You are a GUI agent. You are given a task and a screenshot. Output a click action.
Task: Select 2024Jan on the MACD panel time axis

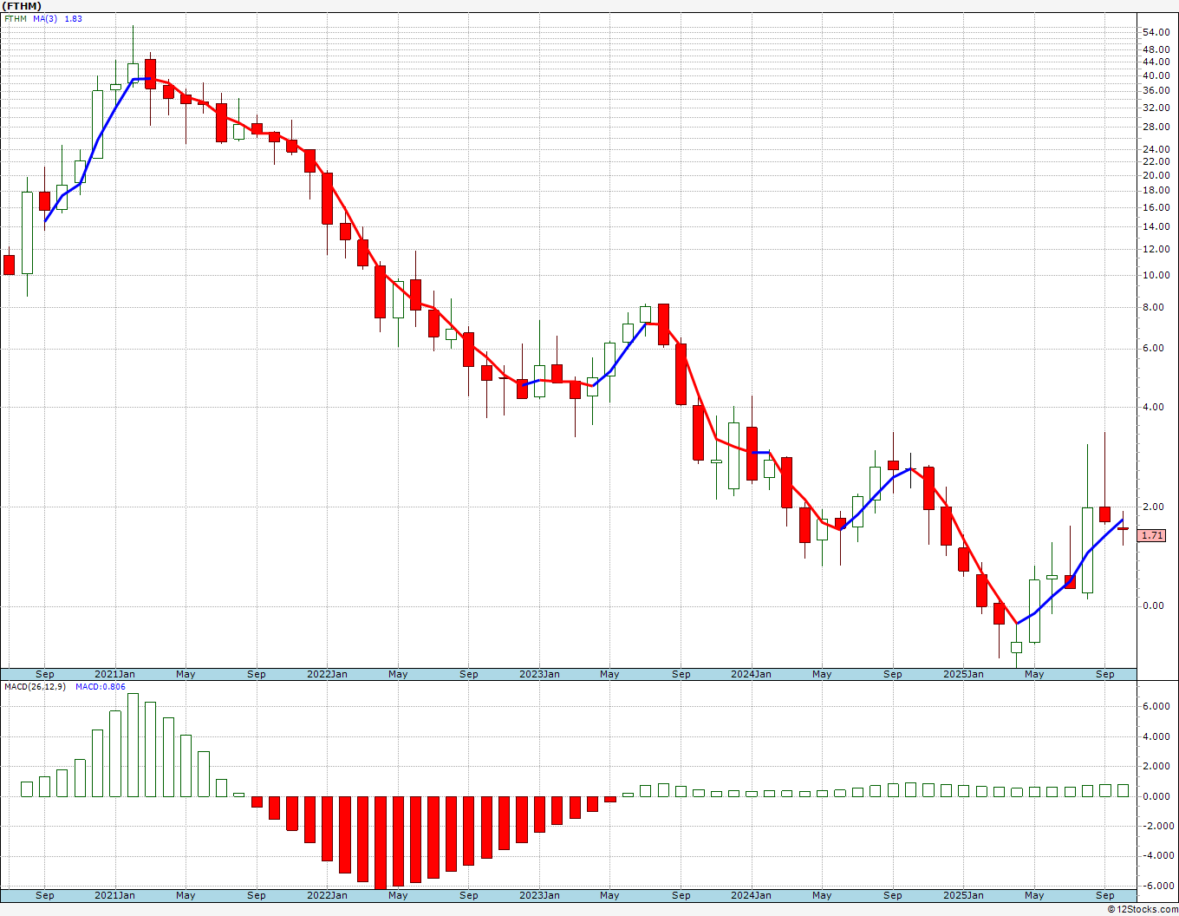[751, 895]
